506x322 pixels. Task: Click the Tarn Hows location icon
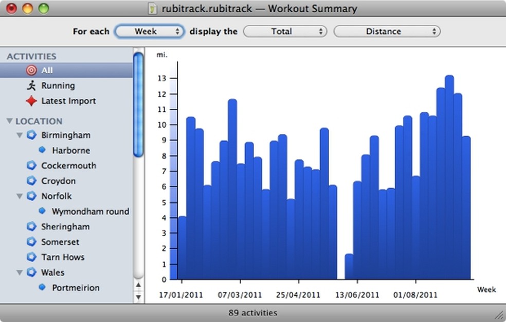31,257
